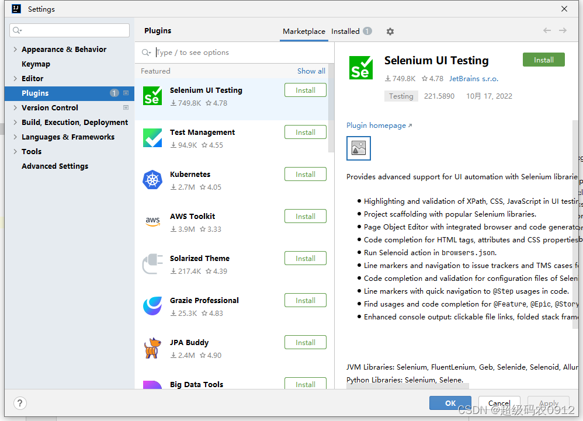Click the IntelliJ IDEA title bar logo
The image size is (583, 421).
point(16,9)
